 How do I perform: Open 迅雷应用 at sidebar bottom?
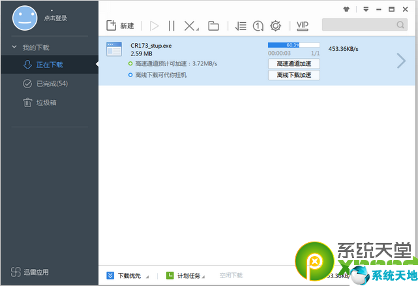30,272
